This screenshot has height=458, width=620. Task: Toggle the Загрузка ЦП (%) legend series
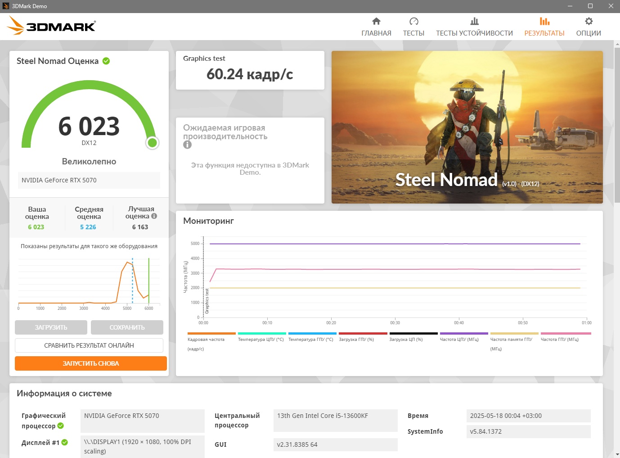(x=413, y=337)
